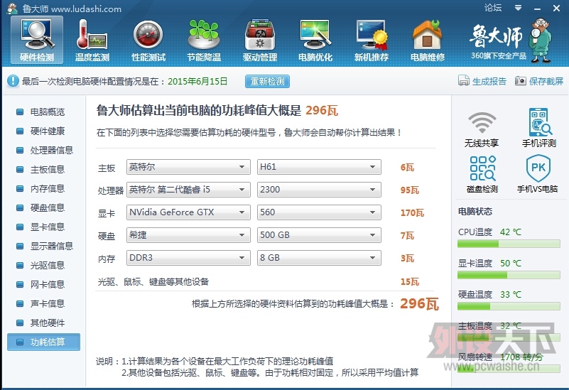The height and width of the screenshot is (390, 569).
Task: Click the 生成报告 report icon
Action: (x=463, y=80)
